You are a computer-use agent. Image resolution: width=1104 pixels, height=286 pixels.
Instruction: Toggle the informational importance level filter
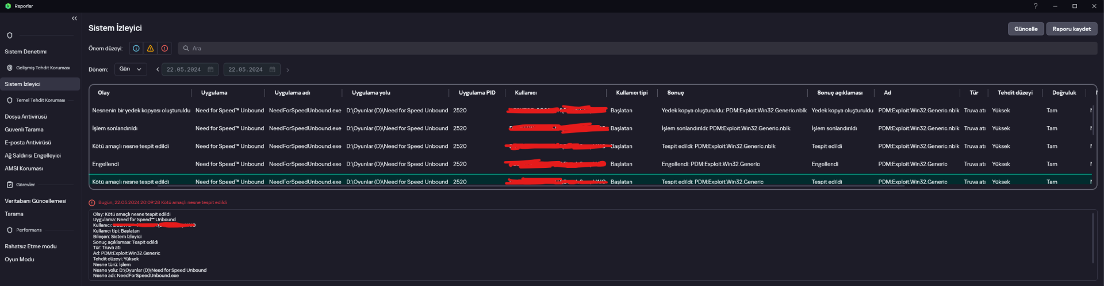coord(136,48)
